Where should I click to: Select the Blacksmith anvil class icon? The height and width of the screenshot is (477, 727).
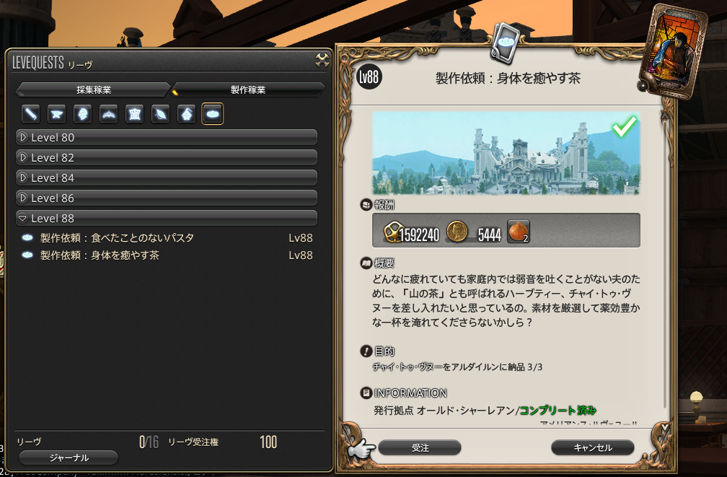(x=56, y=114)
